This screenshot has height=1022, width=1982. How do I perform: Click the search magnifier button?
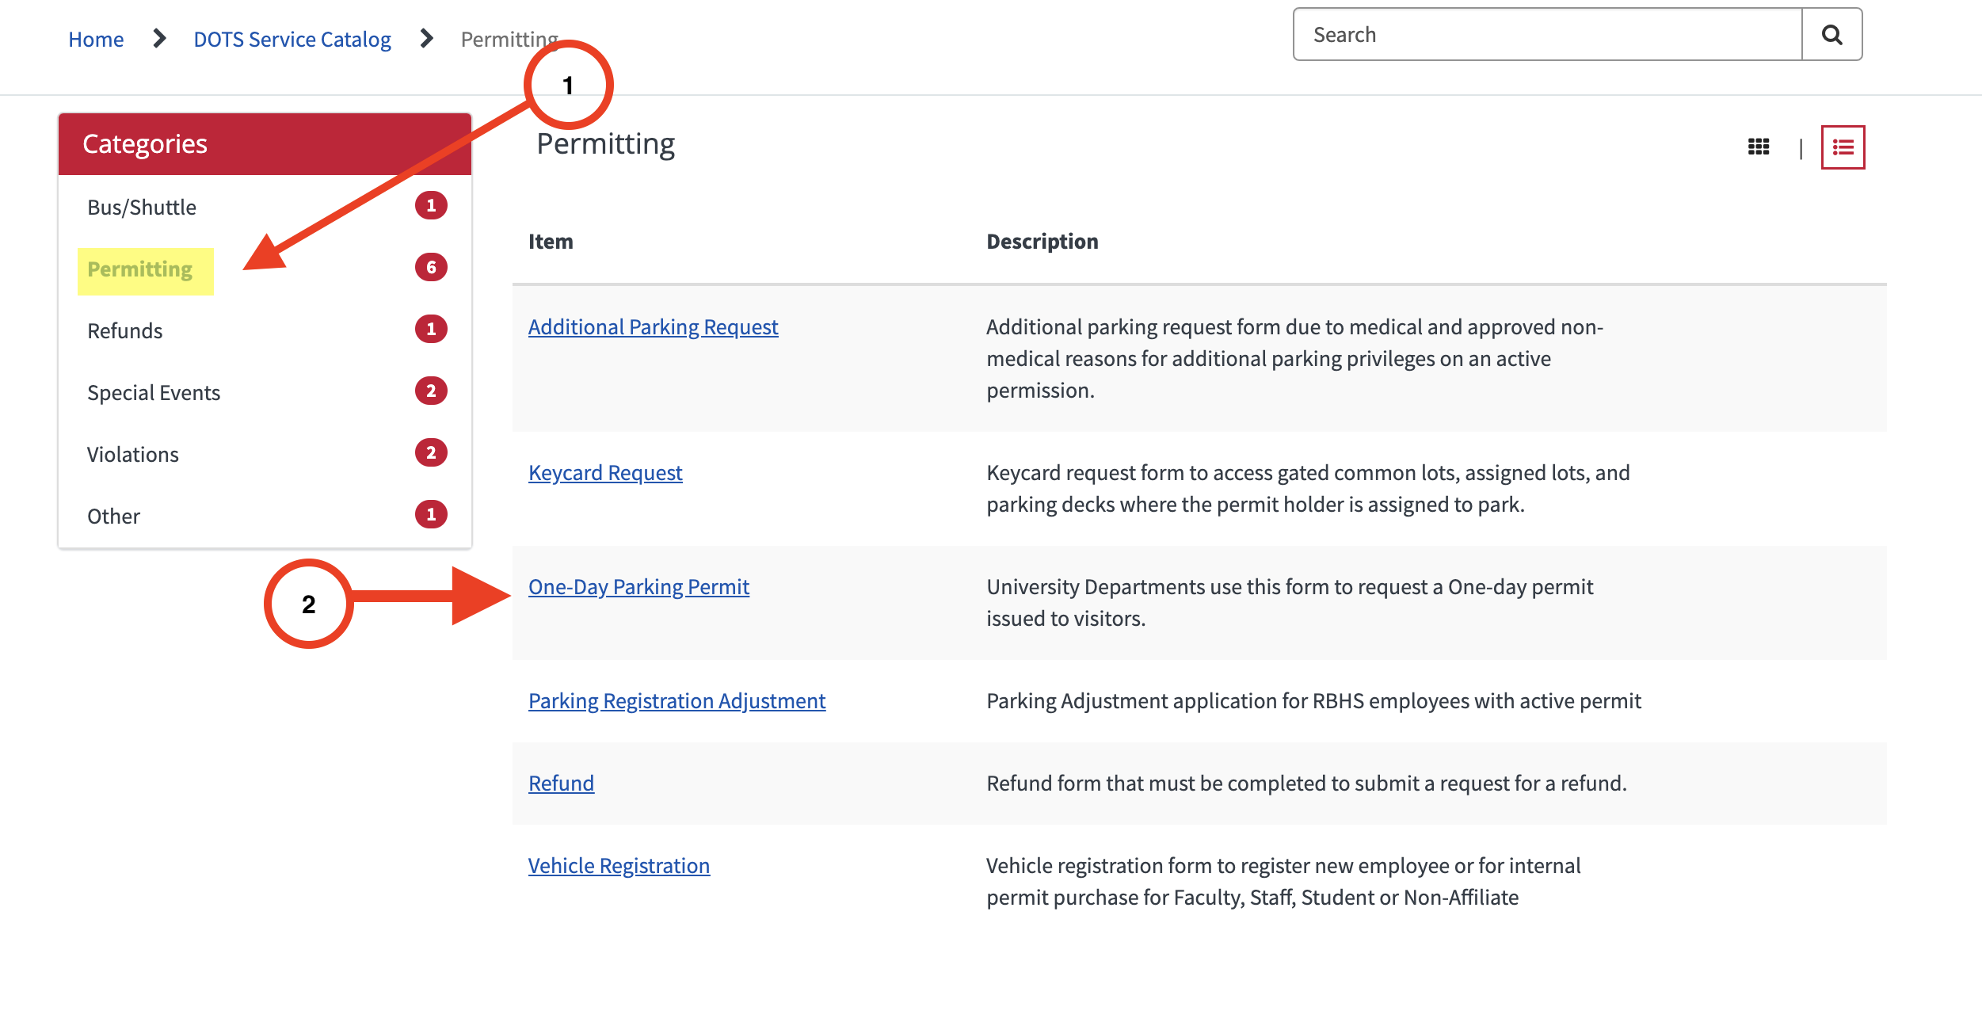[x=1831, y=35]
